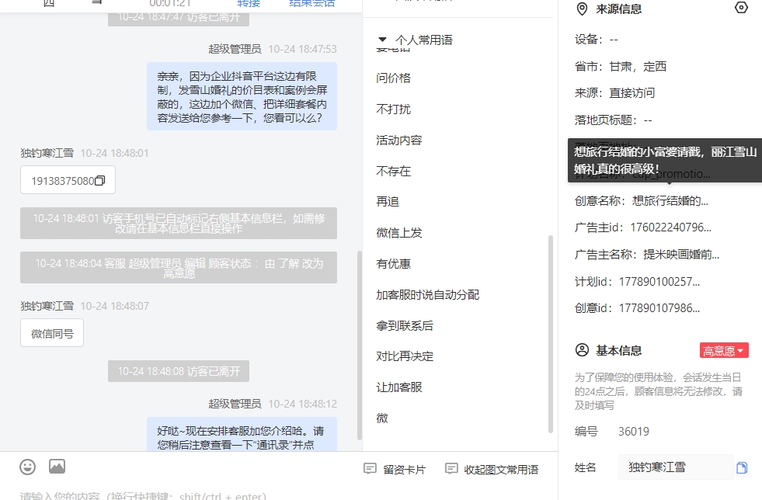The height and width of the screenshot is (500, 762).
Task: Select the 不存在 quick phrase
Action: 393,171
